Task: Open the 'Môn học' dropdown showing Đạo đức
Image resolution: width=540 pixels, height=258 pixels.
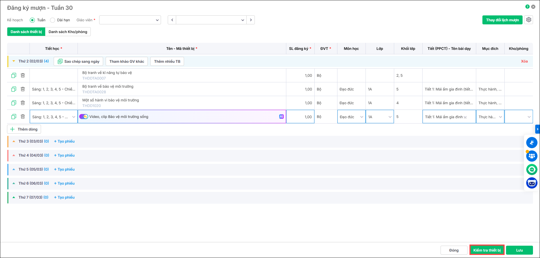Action: [351, 117]
